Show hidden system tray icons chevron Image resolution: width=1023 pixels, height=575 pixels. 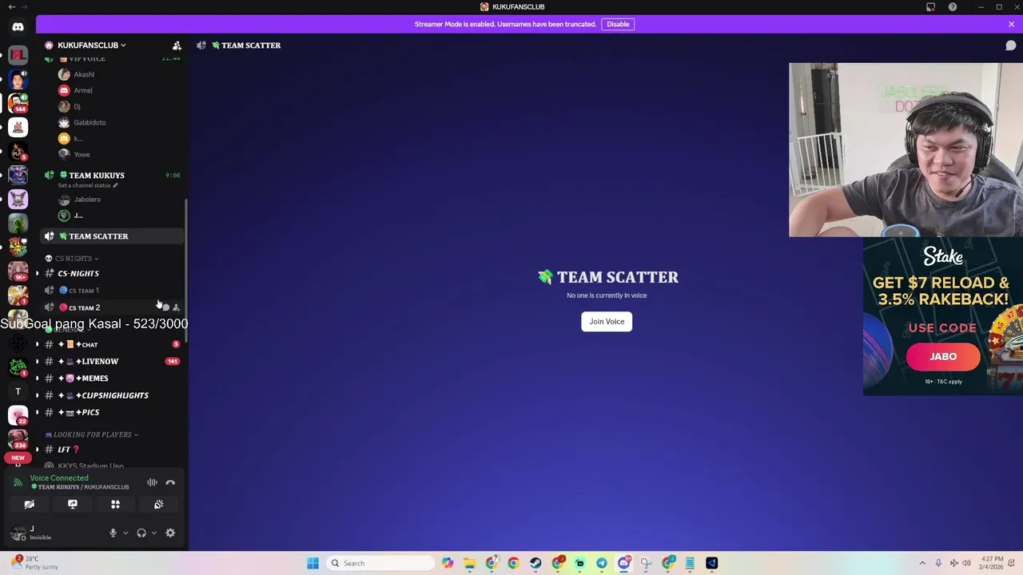click(922, 563)
